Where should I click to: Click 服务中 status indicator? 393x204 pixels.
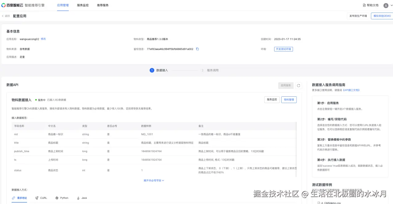click(40, 100)
